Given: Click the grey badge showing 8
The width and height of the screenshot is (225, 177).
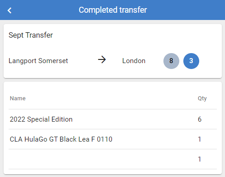Looking at the screenshot, I should click(x=171, y=61).
